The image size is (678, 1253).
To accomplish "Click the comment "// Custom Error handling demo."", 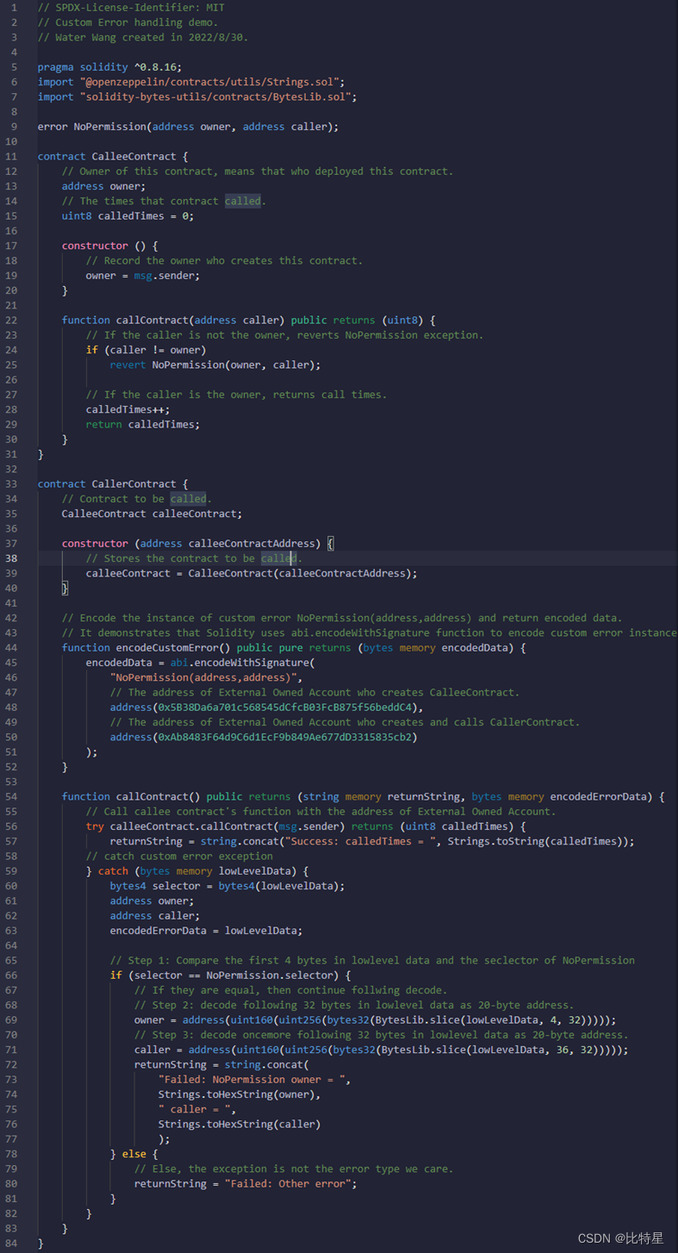I will [x=128, y=22].
